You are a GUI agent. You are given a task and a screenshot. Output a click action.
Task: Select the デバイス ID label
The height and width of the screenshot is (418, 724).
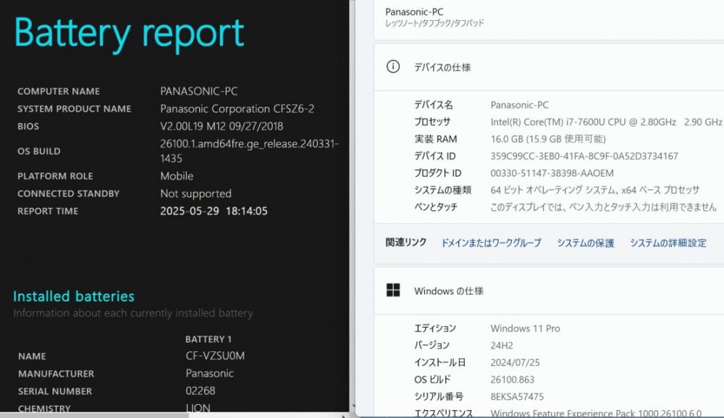[435, 156]
